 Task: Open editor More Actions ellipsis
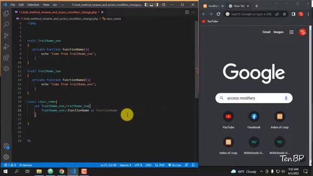193,12
